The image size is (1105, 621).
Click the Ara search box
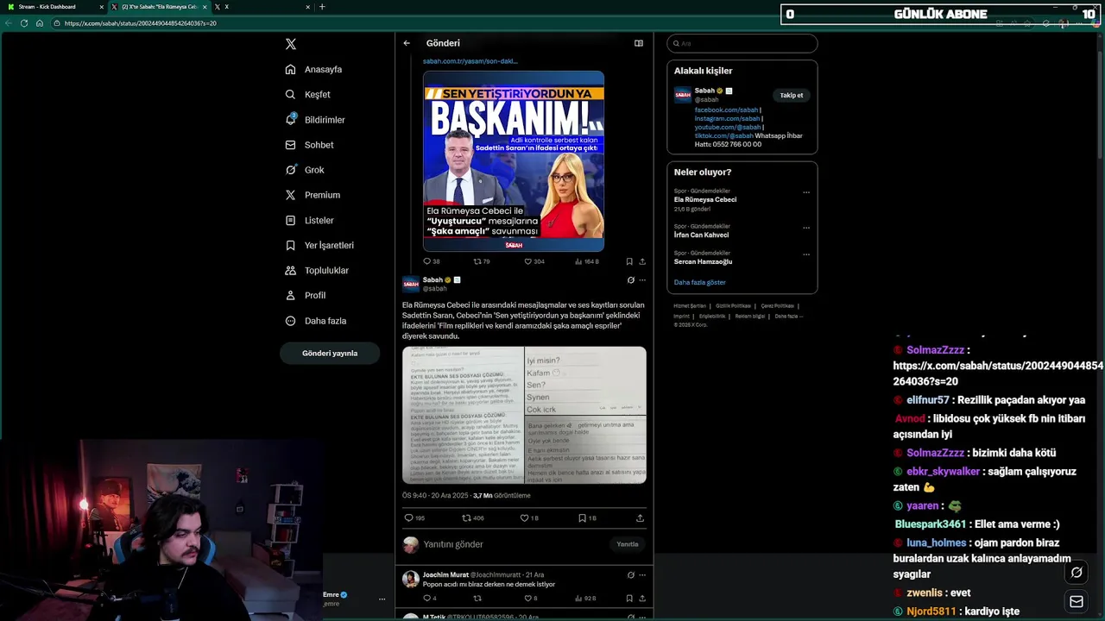[742, 43]
